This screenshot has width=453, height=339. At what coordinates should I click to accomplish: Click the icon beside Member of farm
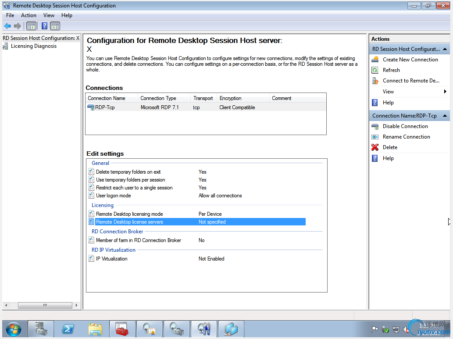point(91,240)
